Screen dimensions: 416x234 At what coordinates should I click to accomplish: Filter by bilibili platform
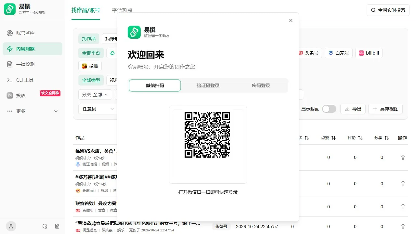tap(369, 53)
